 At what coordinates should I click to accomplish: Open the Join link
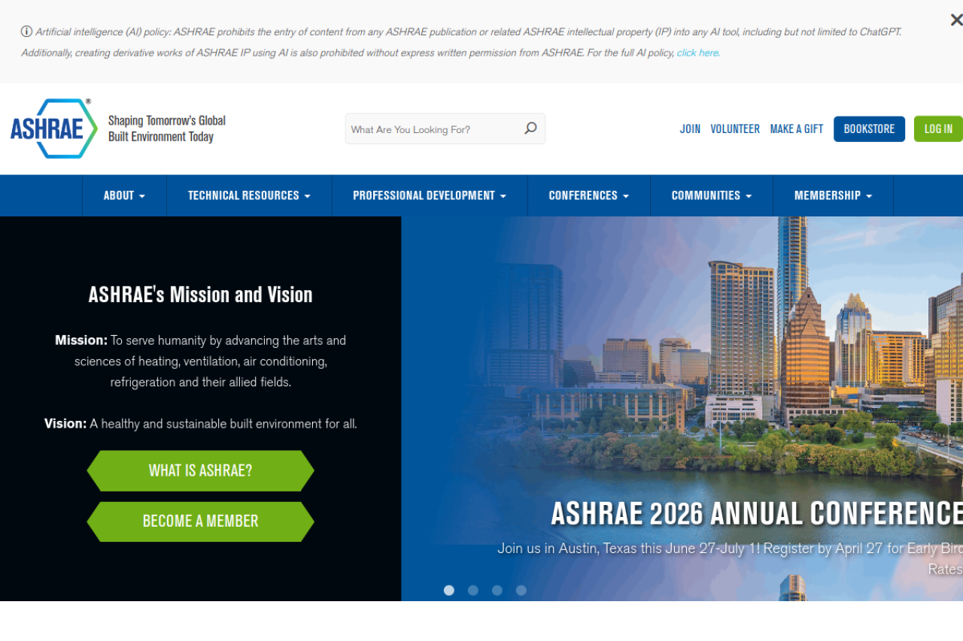[690, 129]
